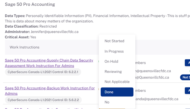Click administrator email Jennifer@queensvillecfdc.ca
This screenshot has height=109, width=190.
55,32
